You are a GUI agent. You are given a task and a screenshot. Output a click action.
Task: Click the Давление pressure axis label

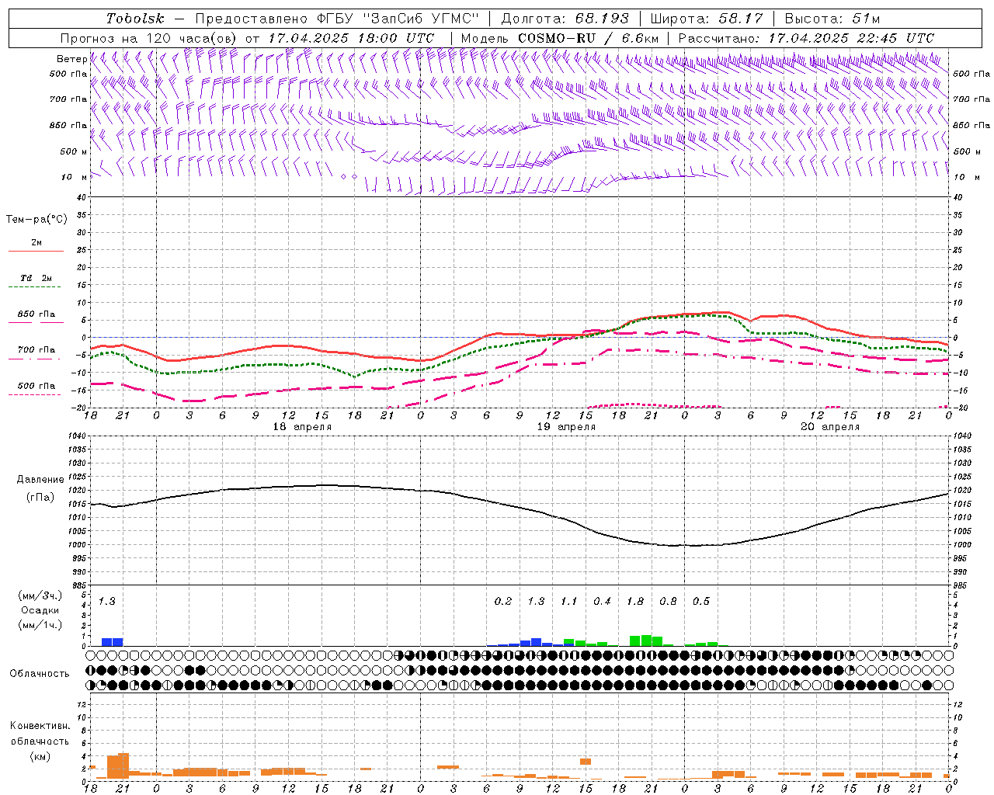click(36, 480)
